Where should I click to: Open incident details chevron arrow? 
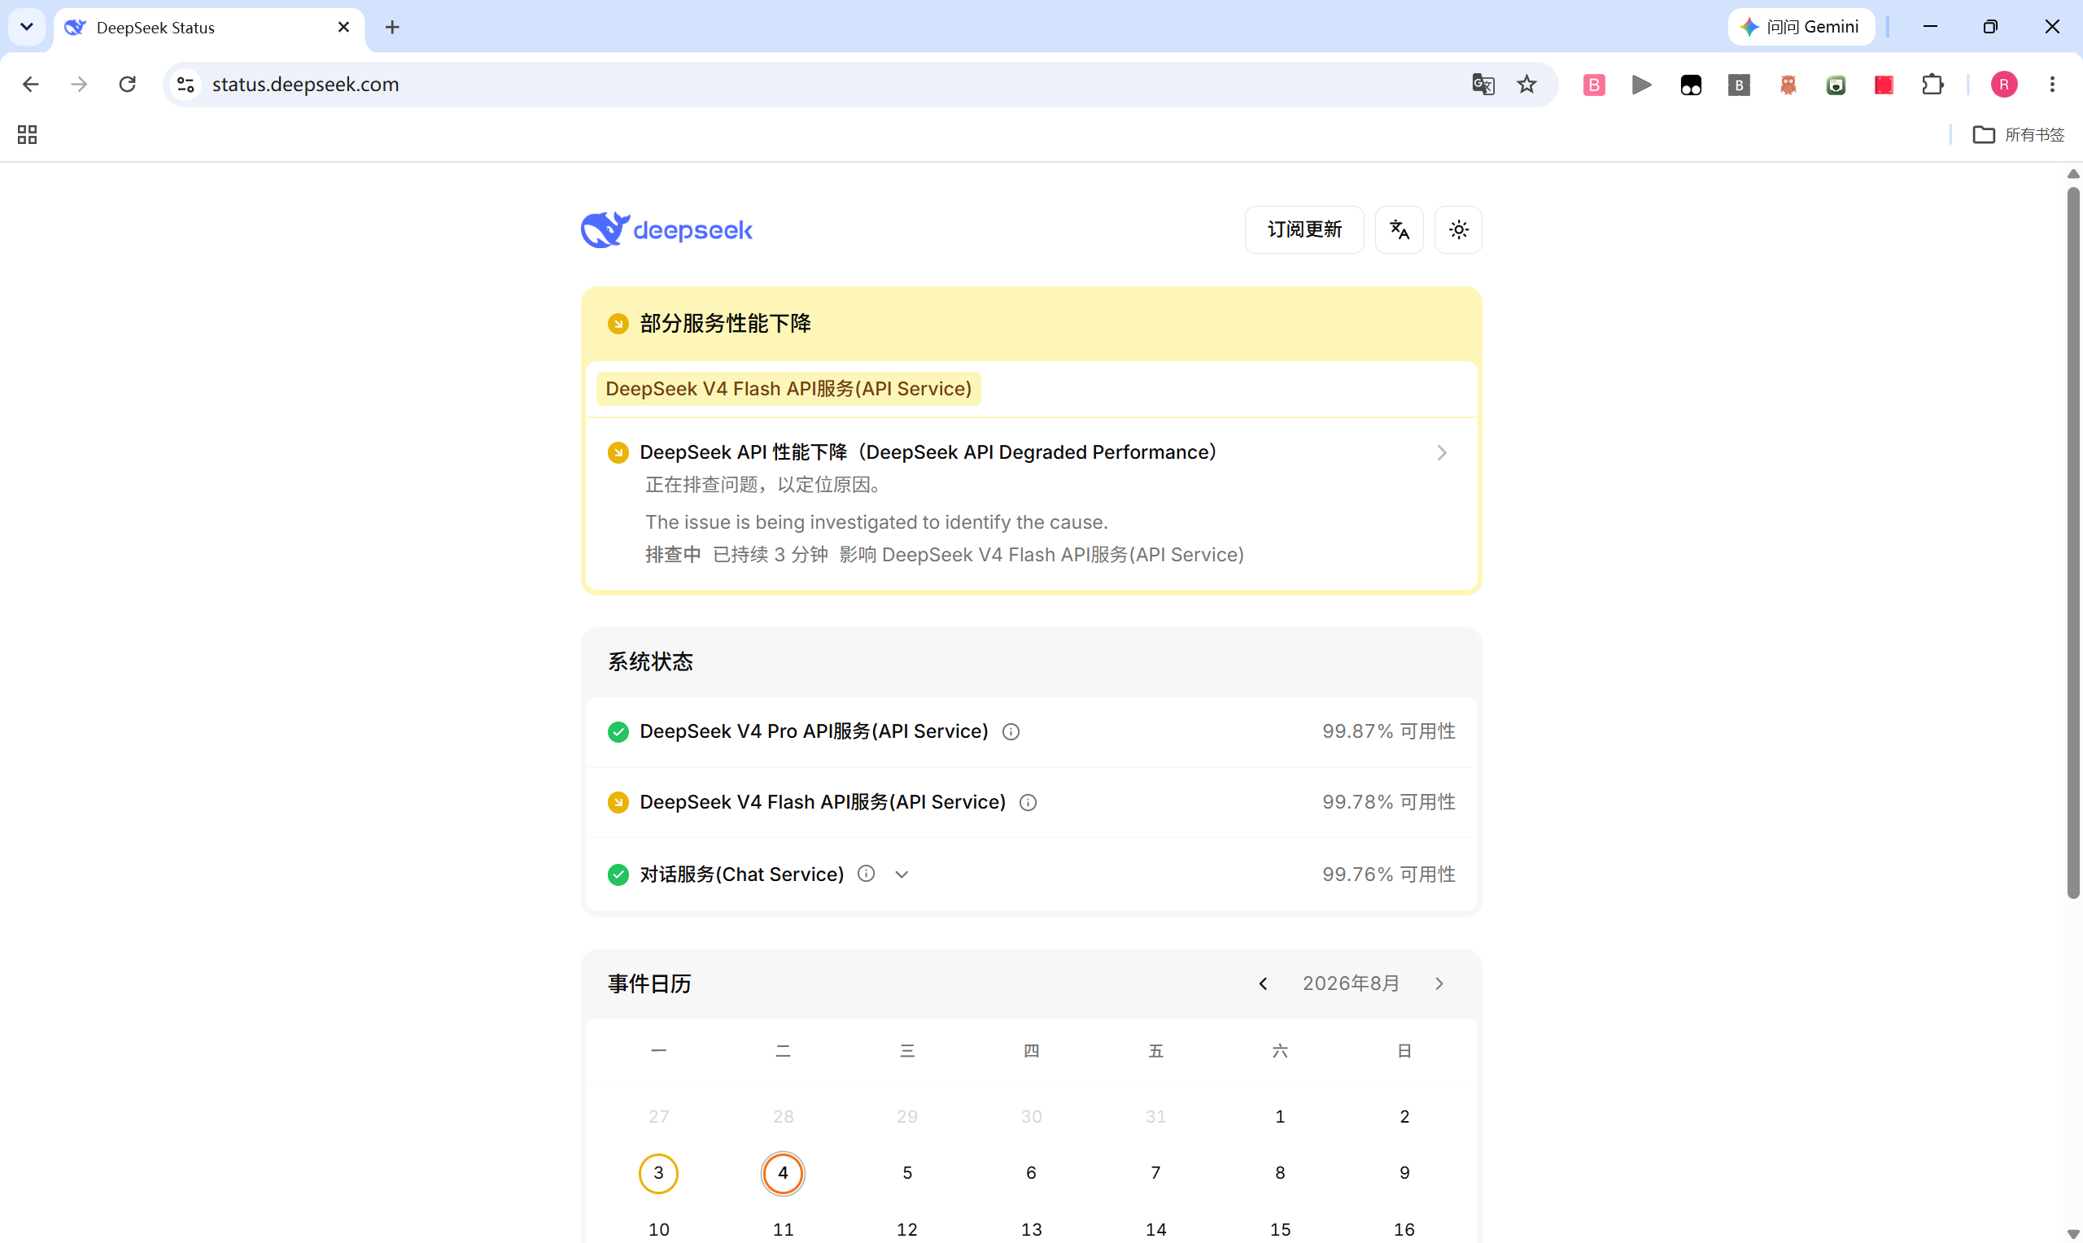pos(1442,452)
